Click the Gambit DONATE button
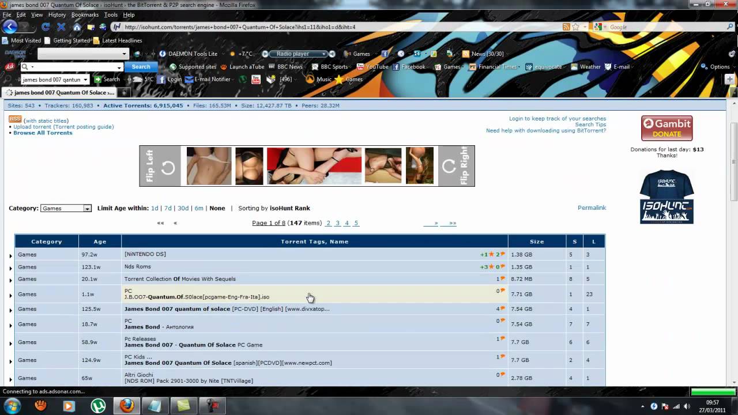Image resolution: width=738 pixels, height=415 pixels. (x=667, y=128)
